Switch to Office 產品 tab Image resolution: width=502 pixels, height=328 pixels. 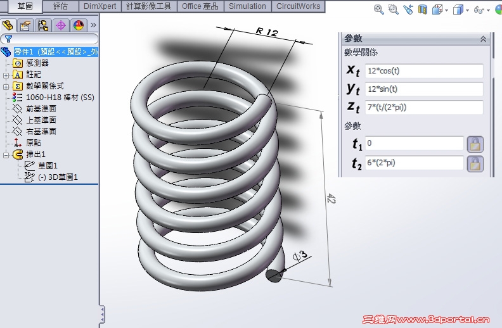point(200,6)
